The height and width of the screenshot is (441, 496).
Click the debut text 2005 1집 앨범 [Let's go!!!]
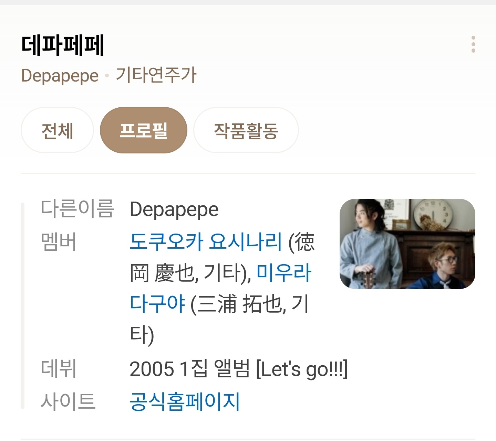(x=239, y=369)
